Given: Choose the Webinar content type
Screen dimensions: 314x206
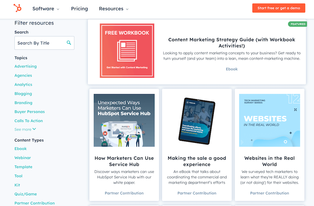Looking at the screenshot, I should 23,158.
